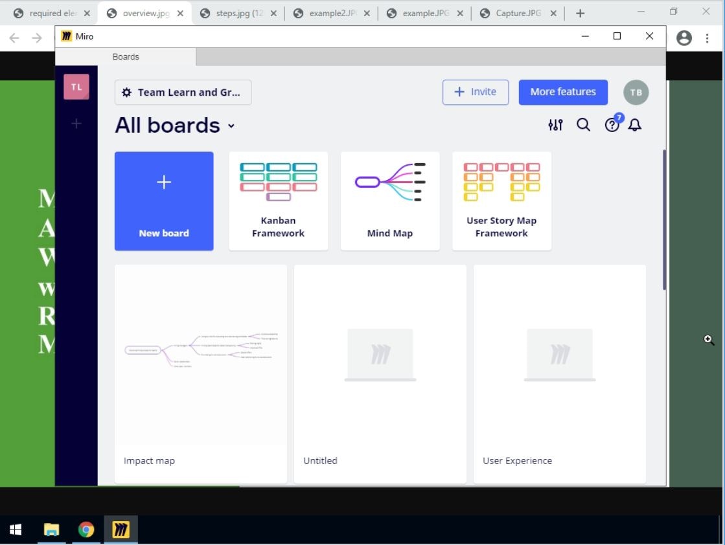The width and height of the screenshot is (725, 545).
Task: Choose Kanban Framework template
Action: click(279, 201)
